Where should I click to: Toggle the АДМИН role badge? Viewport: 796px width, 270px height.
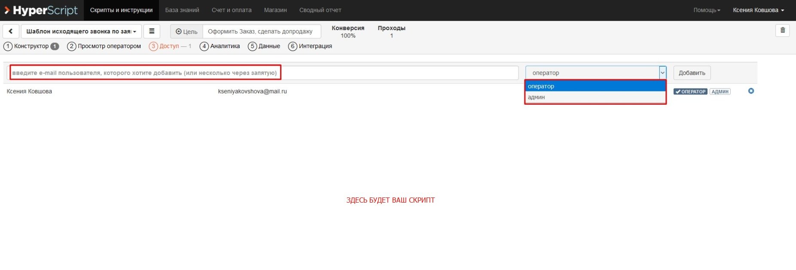tap(720, 91)
